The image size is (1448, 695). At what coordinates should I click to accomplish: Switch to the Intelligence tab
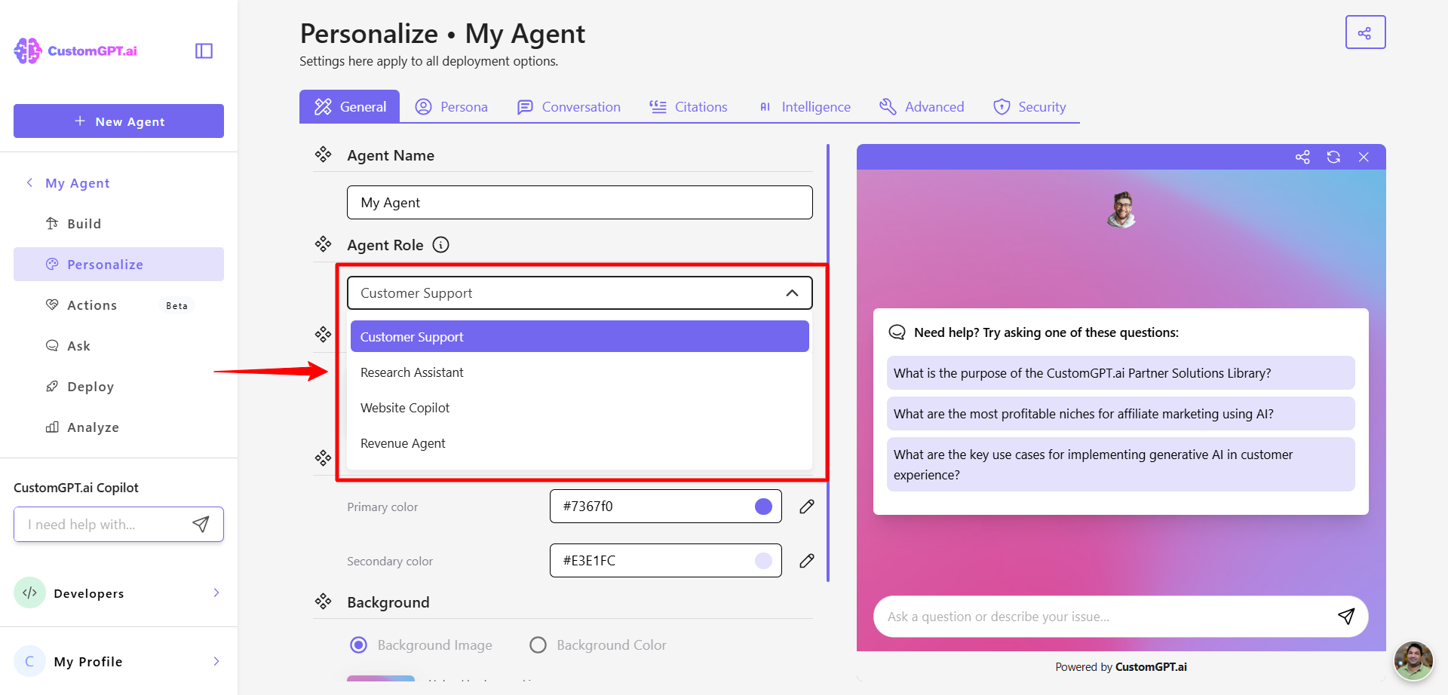[804, 106]
